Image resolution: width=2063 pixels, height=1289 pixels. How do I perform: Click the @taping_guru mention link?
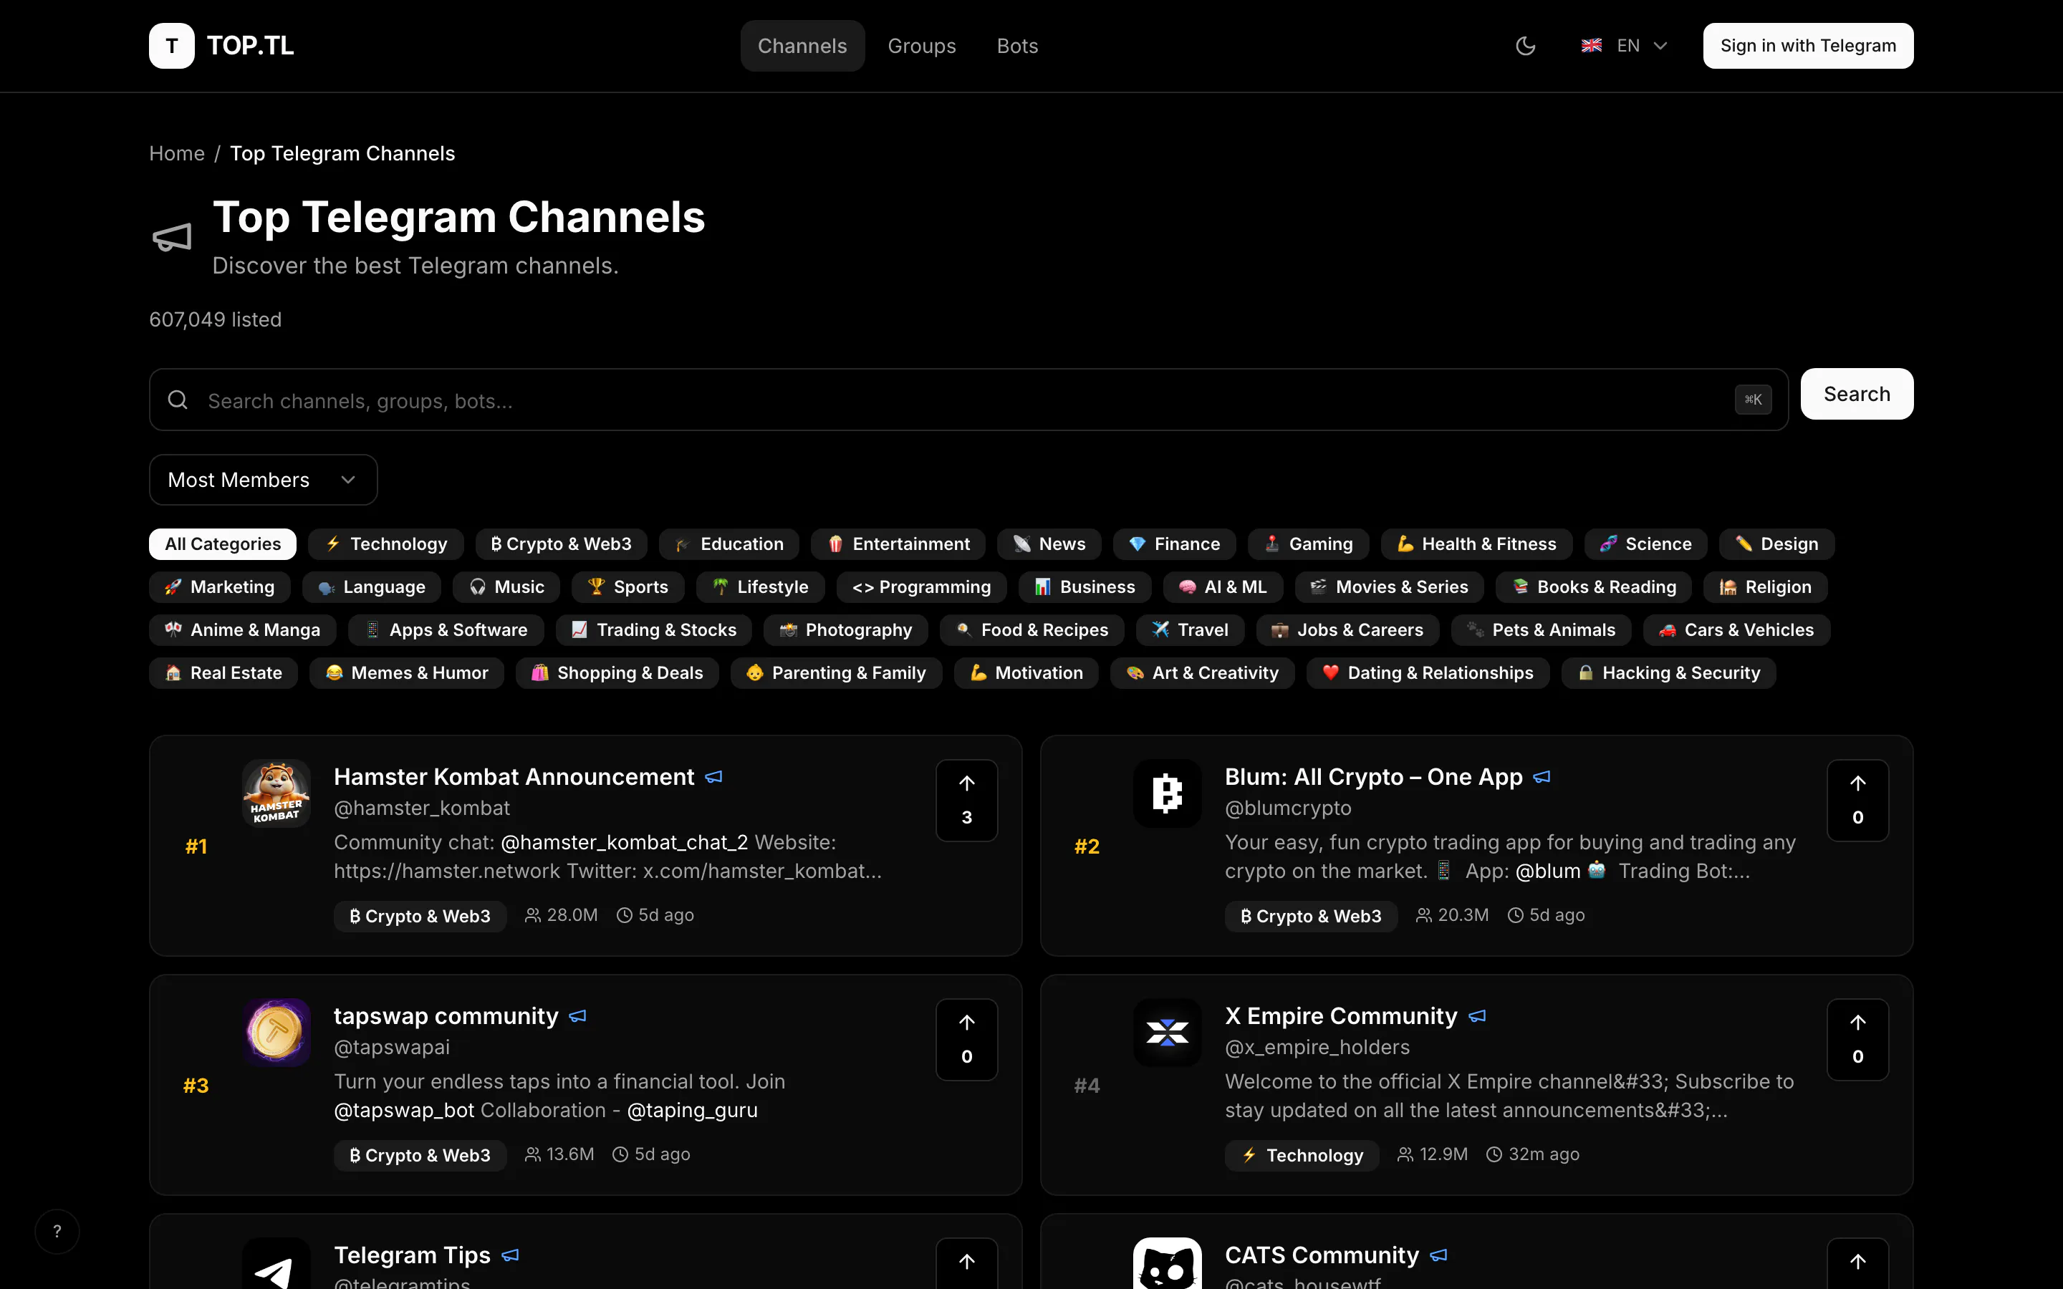(x=692, y=1110)
